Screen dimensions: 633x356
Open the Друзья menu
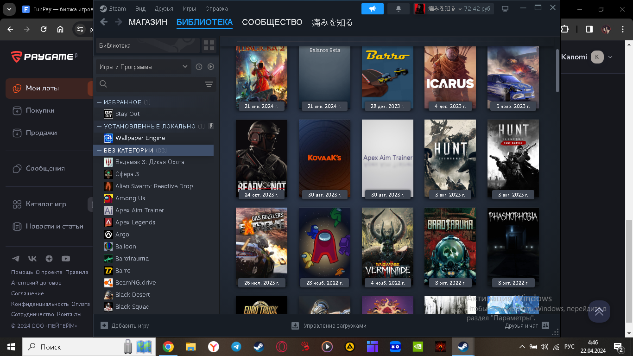click(x=164, y=8)
